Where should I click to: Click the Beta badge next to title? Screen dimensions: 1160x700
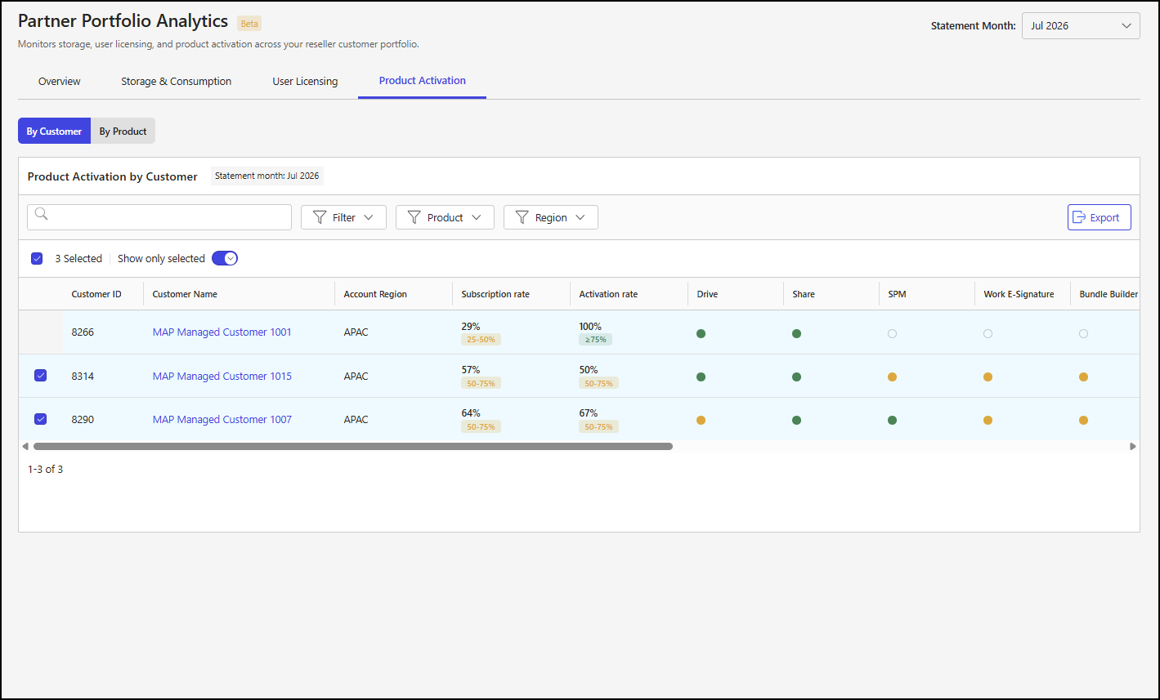coord(249,24)
